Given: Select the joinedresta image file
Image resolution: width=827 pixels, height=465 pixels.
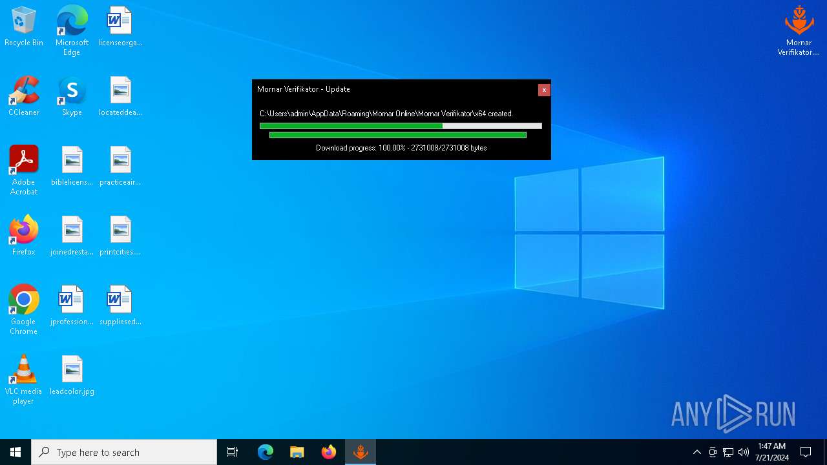Looking at the screenshot, I should pos(72,236).
